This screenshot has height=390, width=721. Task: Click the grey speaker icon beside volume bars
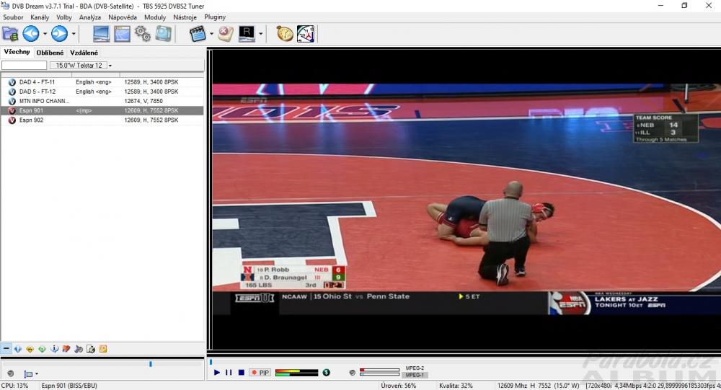tap(353, 373)
